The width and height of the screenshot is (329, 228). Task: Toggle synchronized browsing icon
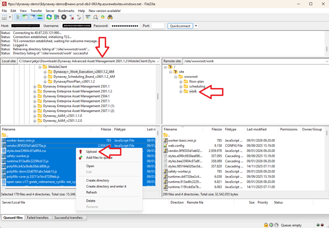(102, 17)
